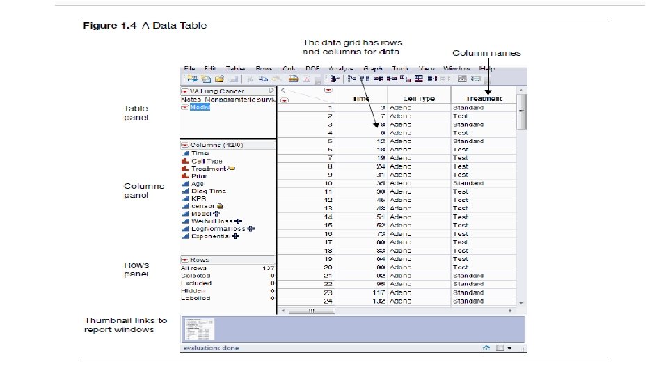Open the data grid columns red triangle menu
The height and width of the screenshot is (376, 668).
pos(328,91)
